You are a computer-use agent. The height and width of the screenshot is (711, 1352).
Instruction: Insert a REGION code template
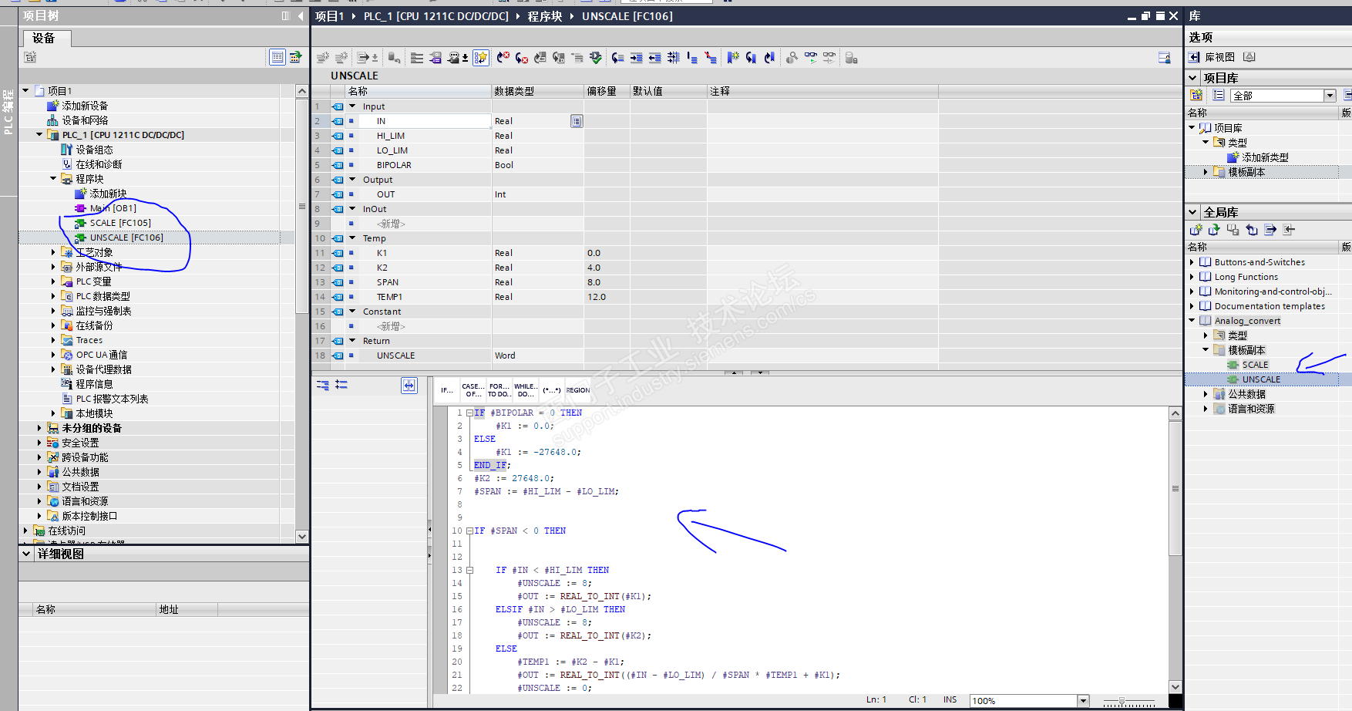[578, 390]
